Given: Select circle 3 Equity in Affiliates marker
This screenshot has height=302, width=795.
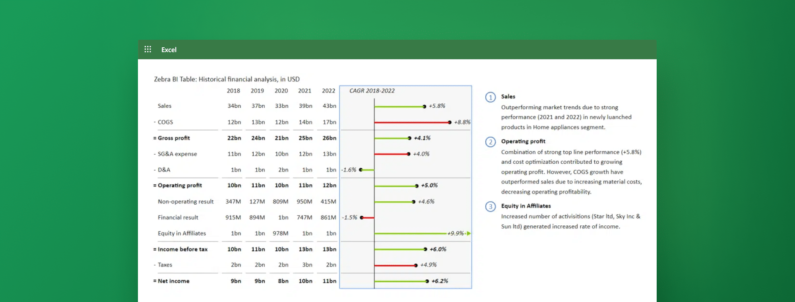Looking at the screenshot, I should (491, 207).
